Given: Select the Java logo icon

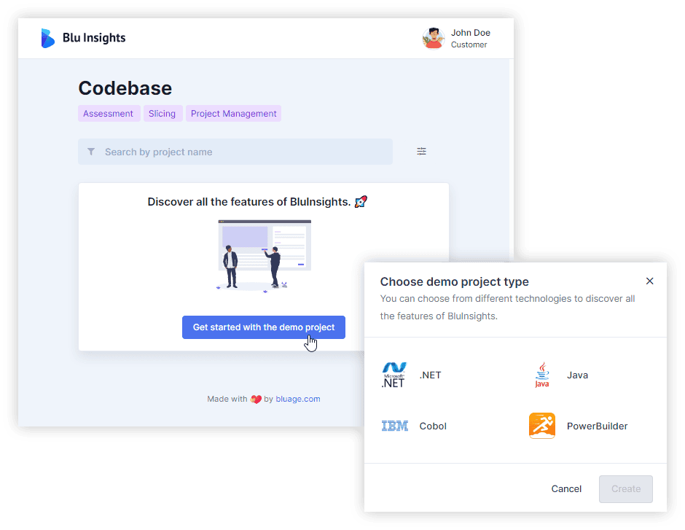Looking at the screenshot, I should pos(541,375).
